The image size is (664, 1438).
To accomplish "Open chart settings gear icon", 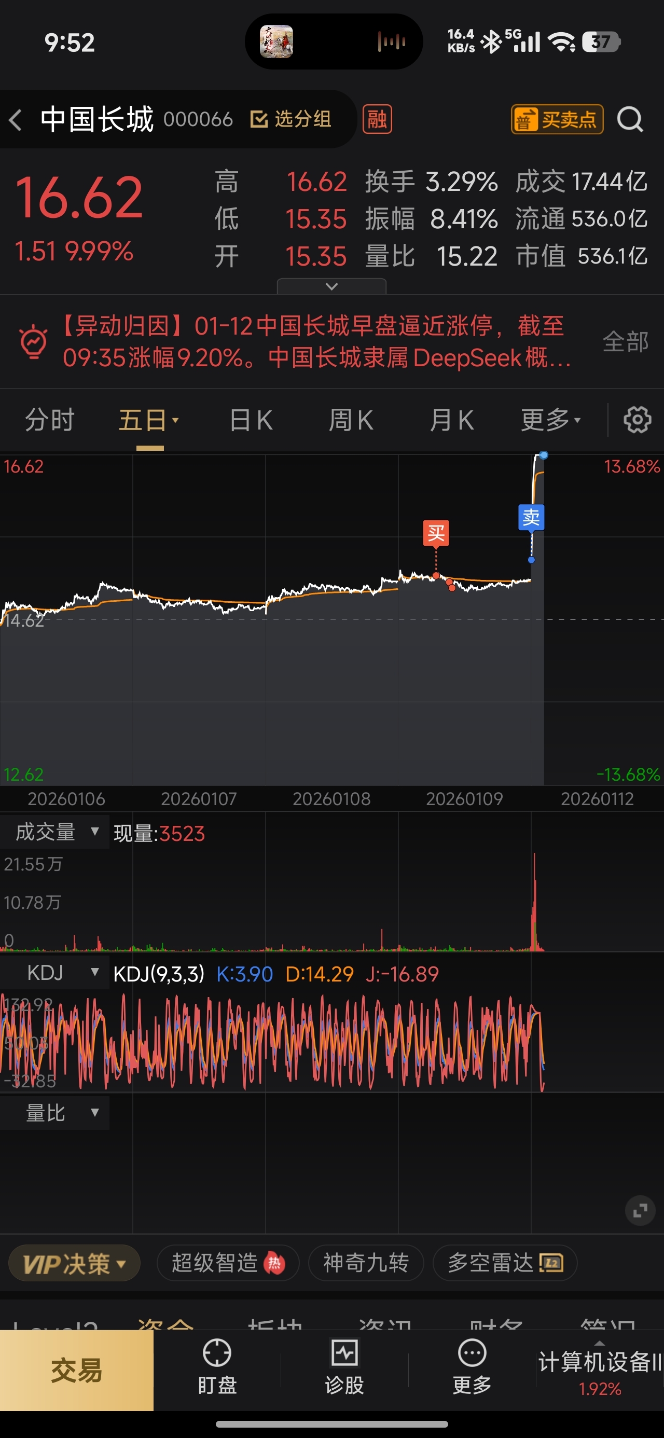I will point(637,420).
